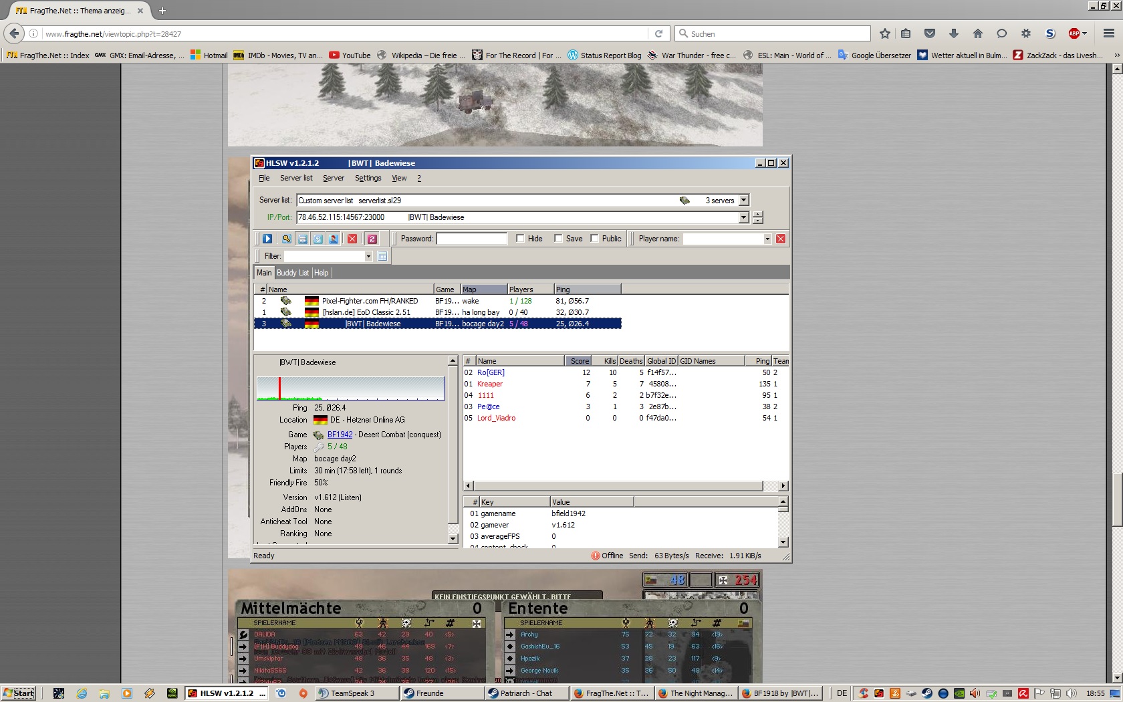This screenshot has width=1123, height=702.
Task: Open the YouTube bookmark
Action: pos(350,55)
